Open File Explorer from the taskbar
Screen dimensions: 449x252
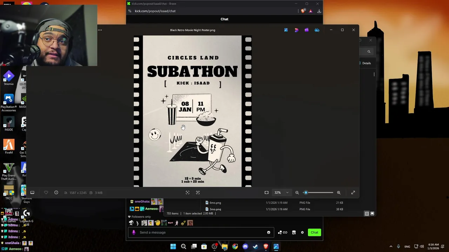[x=224, y=247]
